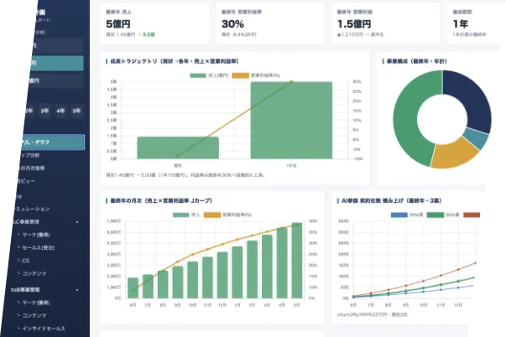Open the シミュレーション menu item
This screenshot has height=337, width=506.
tap(33, 209)
